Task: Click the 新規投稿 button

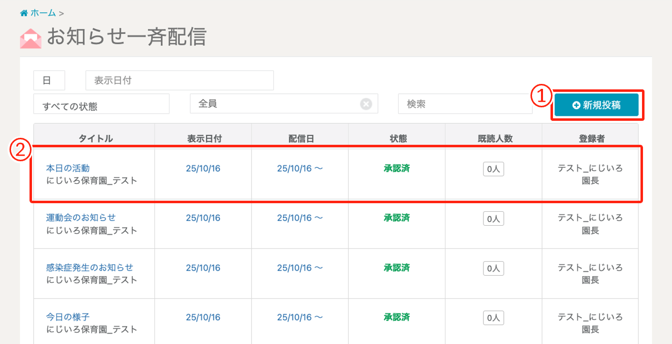Action: pos(596,105)
